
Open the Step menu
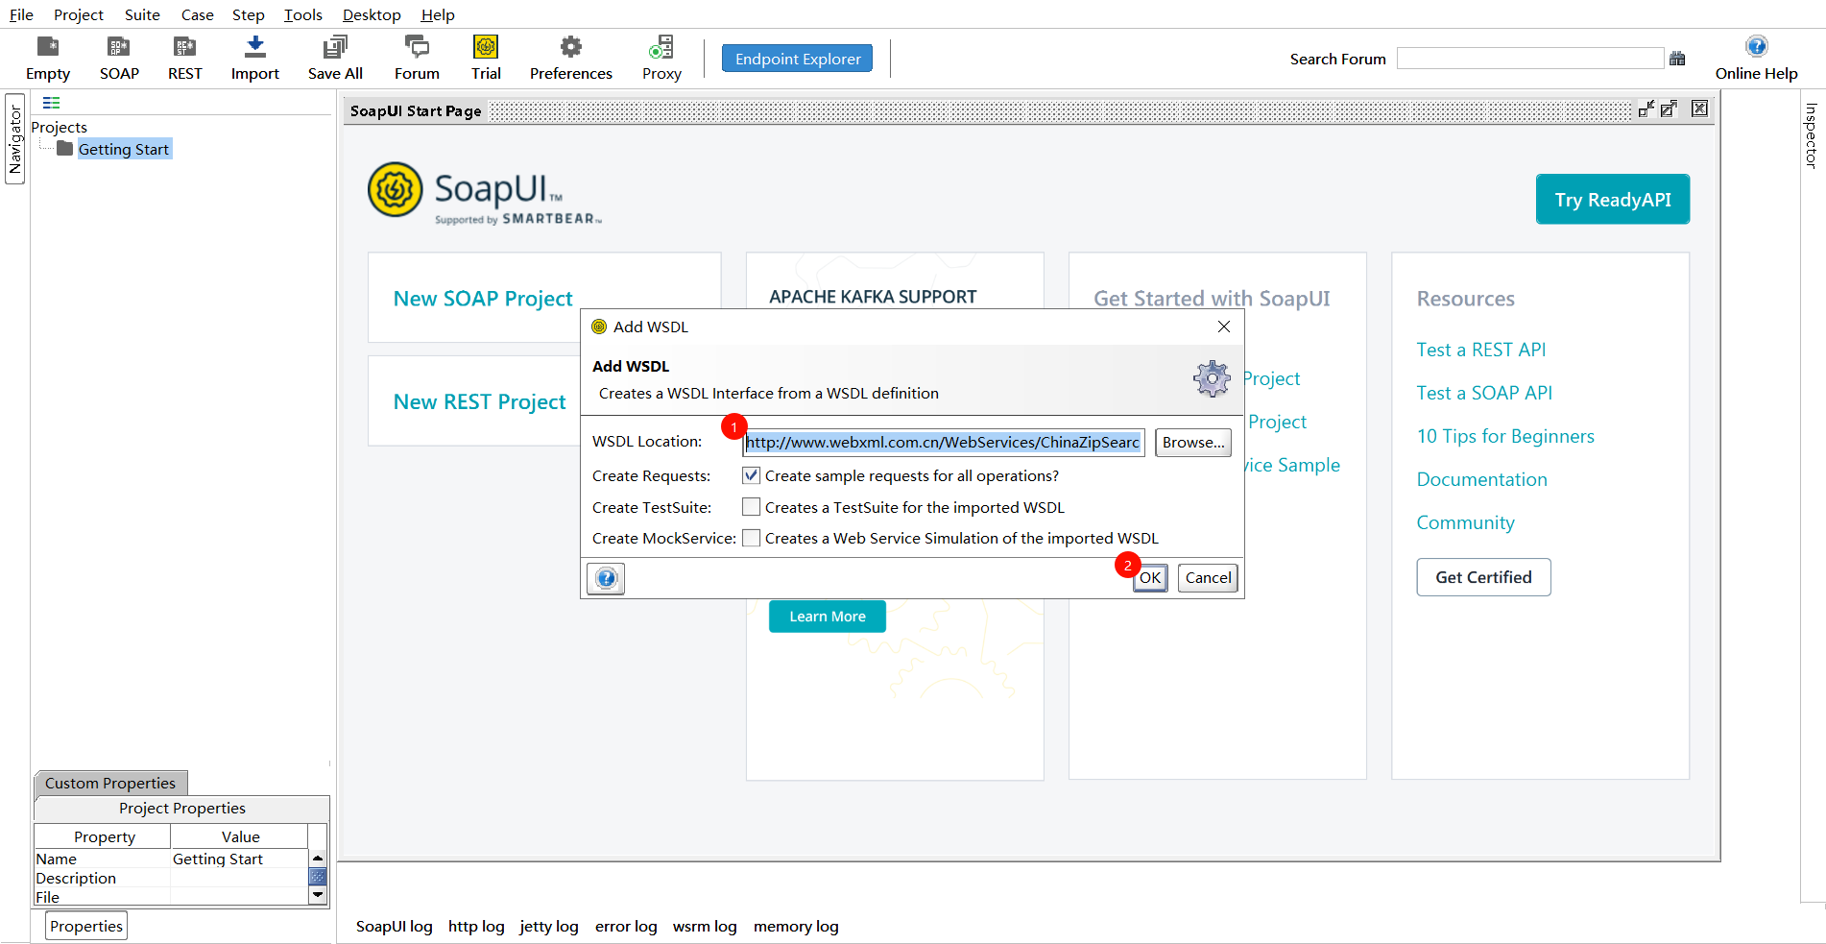click(x=248, y=14)
